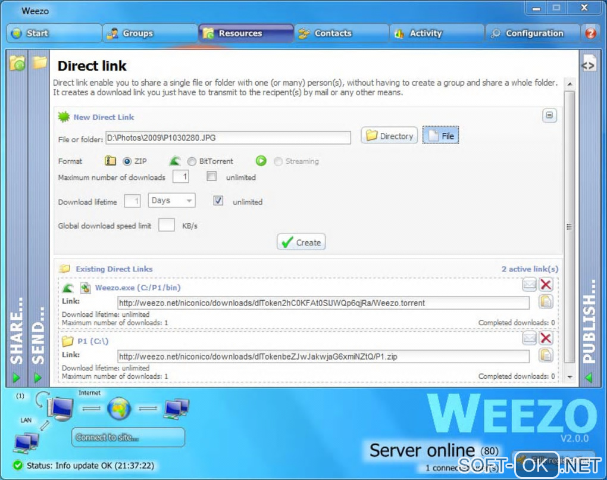Copy the P1.zip link to clipboard

tap(546, 356)
